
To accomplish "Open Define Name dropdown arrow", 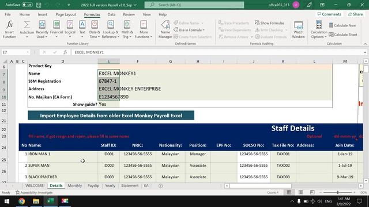I will pyautogui.click(x=202, y=23).
